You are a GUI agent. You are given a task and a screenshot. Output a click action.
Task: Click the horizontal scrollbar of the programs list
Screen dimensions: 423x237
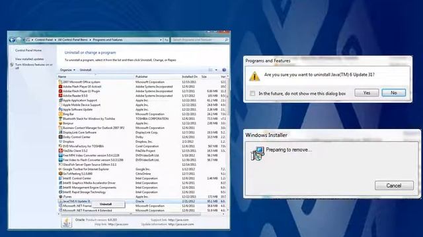coord(130,214)
